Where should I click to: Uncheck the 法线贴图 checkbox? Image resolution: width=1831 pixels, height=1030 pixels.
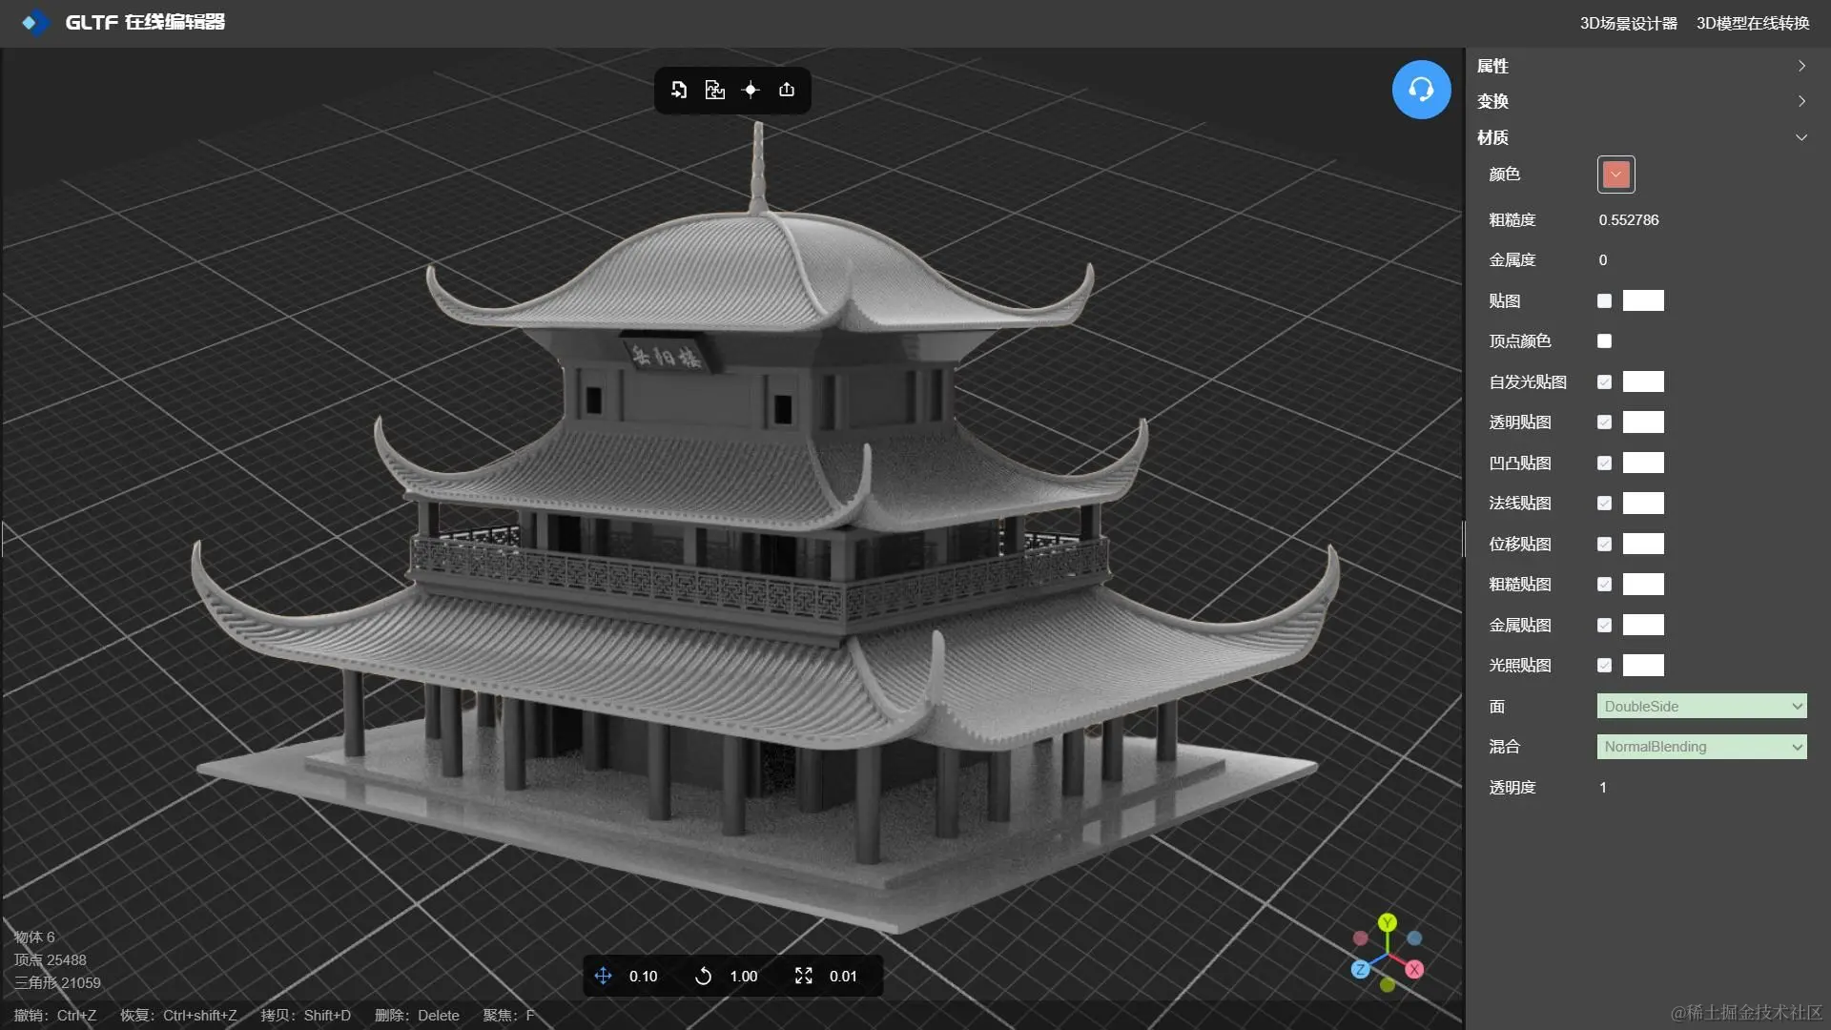(1604, 504)
